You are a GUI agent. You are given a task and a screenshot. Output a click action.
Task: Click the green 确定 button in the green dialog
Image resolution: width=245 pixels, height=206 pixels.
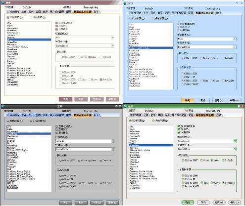click(188, 202)
